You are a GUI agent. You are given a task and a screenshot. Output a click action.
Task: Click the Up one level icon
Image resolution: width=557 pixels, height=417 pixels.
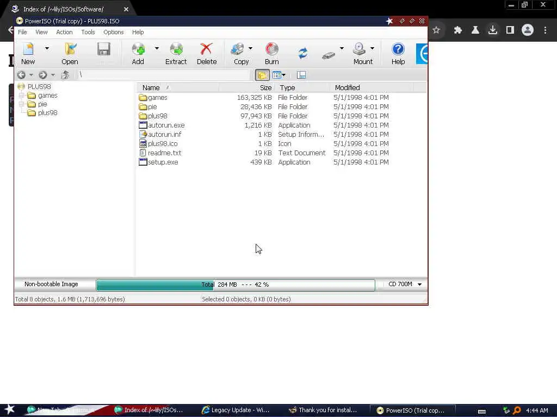point(65,75)
